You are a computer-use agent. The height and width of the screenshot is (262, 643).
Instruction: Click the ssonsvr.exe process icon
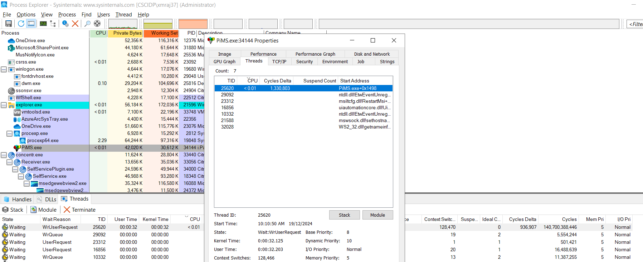point(11,91)
